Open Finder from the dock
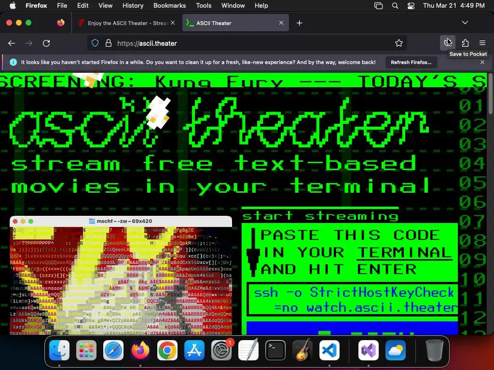The height and width of the screenshot is (370, 494). (59, 350)
